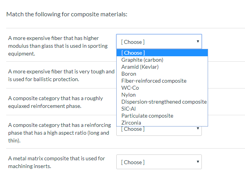Pick Boron in the open list
The image size is (245, 182).
coord(129,74)
